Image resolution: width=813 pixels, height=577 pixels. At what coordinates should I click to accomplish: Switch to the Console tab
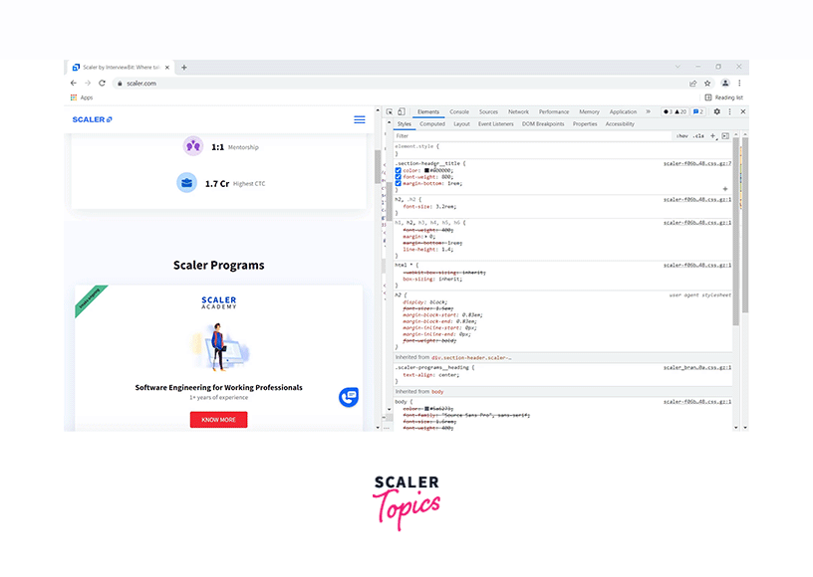tap(459, 112)
